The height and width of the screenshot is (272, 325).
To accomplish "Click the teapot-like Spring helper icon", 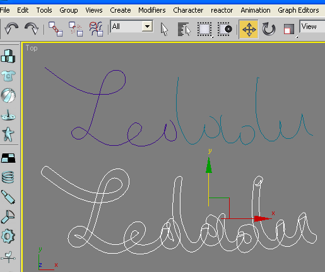I will (8, 177).
